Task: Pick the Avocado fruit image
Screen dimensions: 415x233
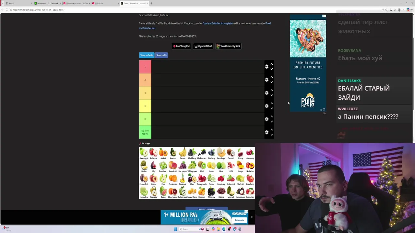Action: [173, 154]
